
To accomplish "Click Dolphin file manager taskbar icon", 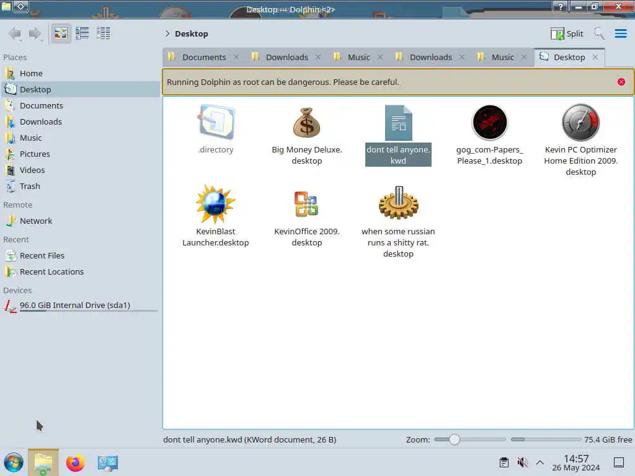I will pyautogui.click(x=43, y=462).
